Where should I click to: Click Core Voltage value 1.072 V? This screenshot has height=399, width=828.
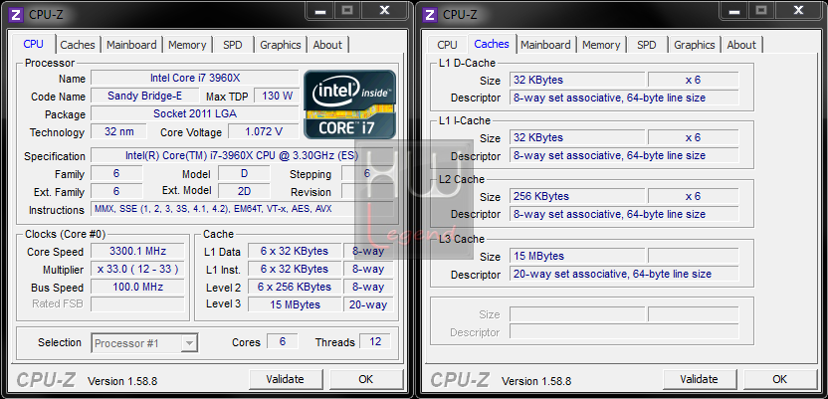264,132
